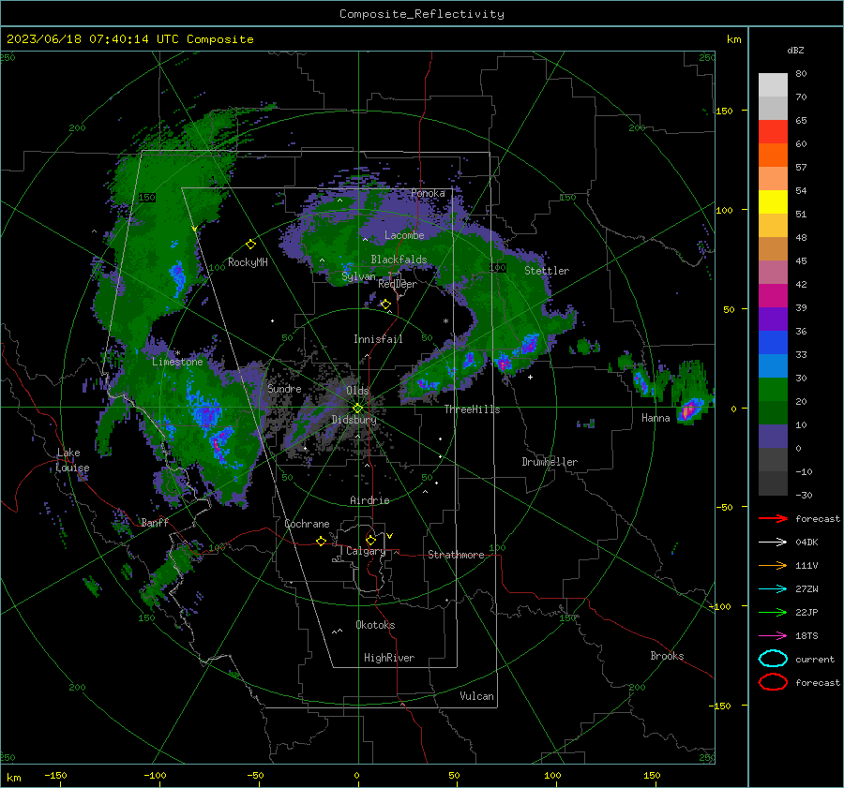The height and width of the screenshot is (788, 844).
Task: Click the light blue 30-33 dBZ swatch
Action: click(x=773, y=365)
